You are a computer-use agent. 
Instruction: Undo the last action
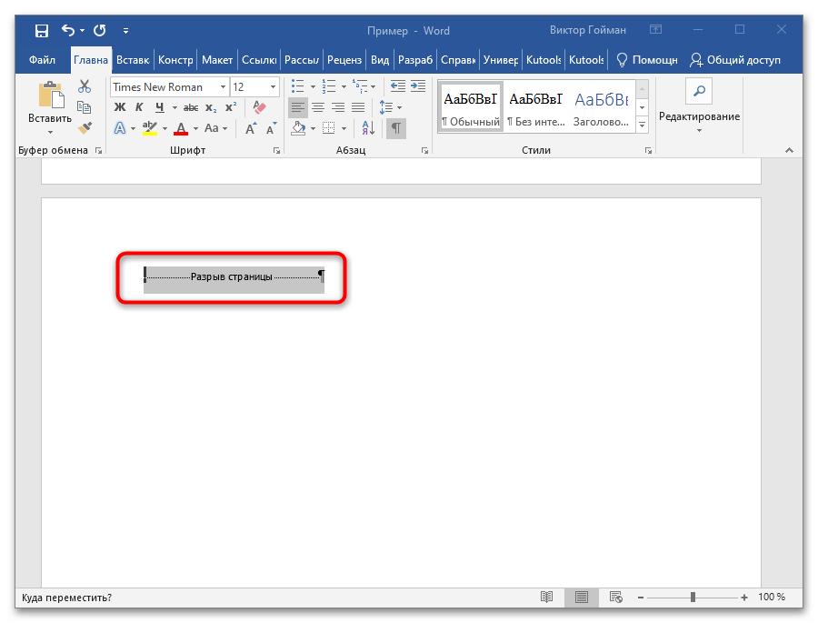click(x=68, y=30)
